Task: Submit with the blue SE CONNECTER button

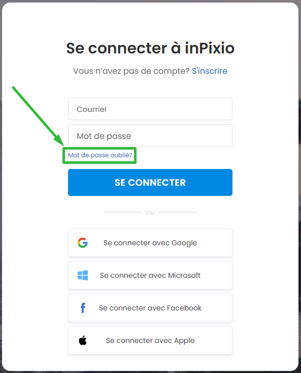Action: pyautogui.click(x=150, y=183)
